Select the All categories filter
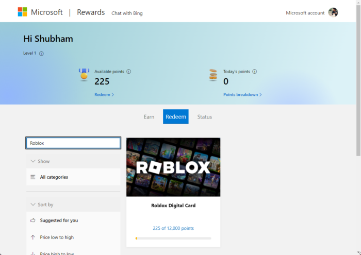The width and height of the screenshot is (361, 255). [54, 177]
